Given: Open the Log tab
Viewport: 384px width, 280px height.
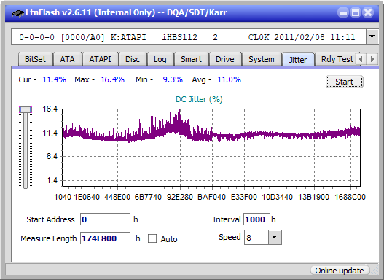Looking at the screenshot, I should [x=160, y=59].
